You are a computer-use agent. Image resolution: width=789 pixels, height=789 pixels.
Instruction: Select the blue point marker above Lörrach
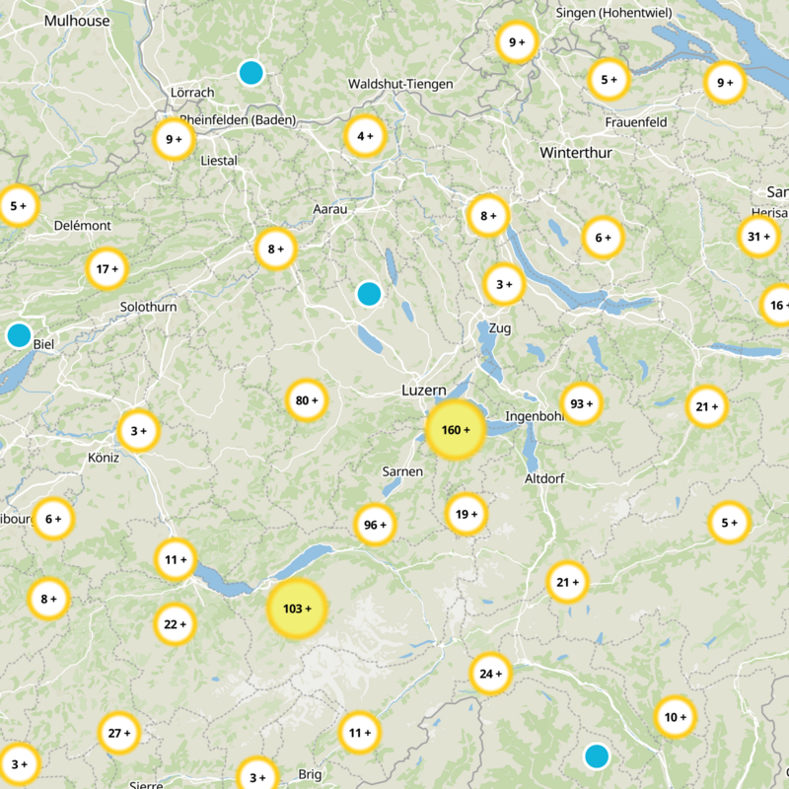click(251, 72)
